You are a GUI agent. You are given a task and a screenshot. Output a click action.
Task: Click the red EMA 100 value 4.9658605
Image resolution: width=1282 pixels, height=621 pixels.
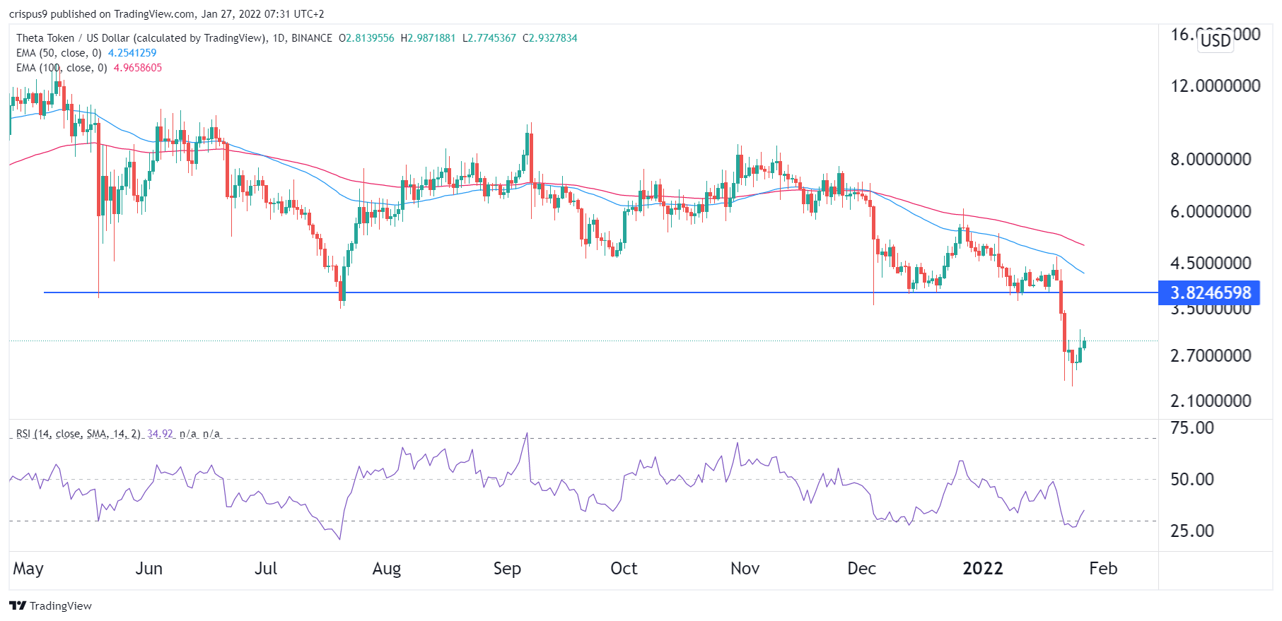pyautogui.click(x=138, y=68)
